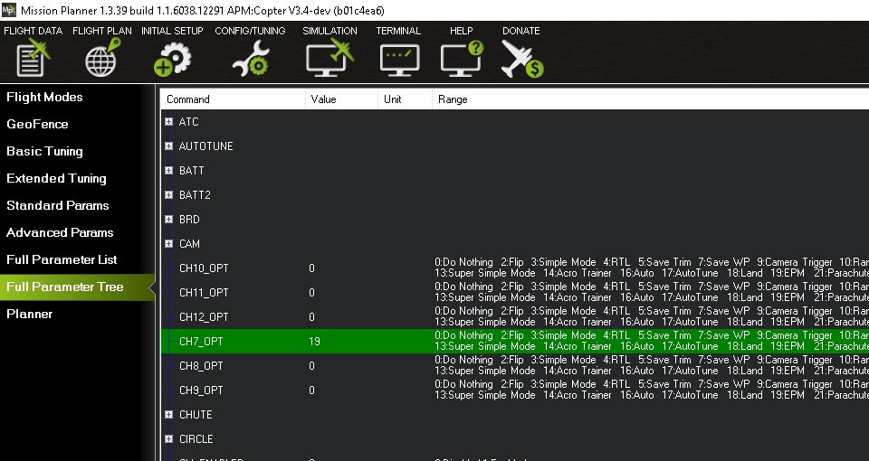Switch to Full Parameter List

pos(62,259)
